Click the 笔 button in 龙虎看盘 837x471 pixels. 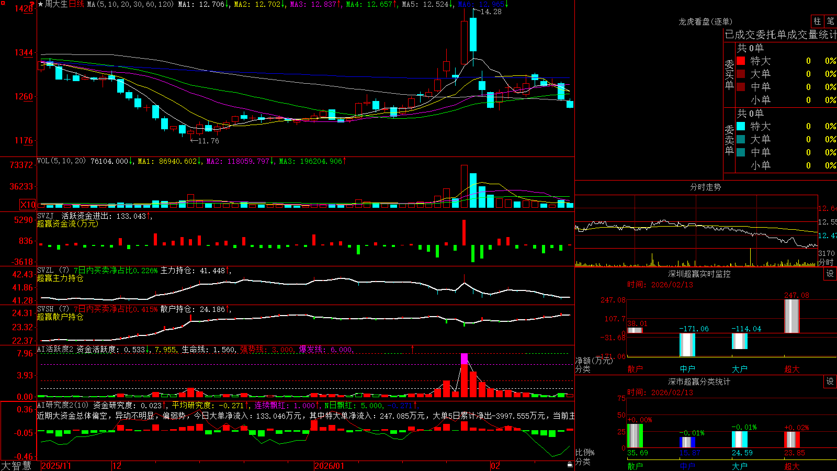(830, 21)
